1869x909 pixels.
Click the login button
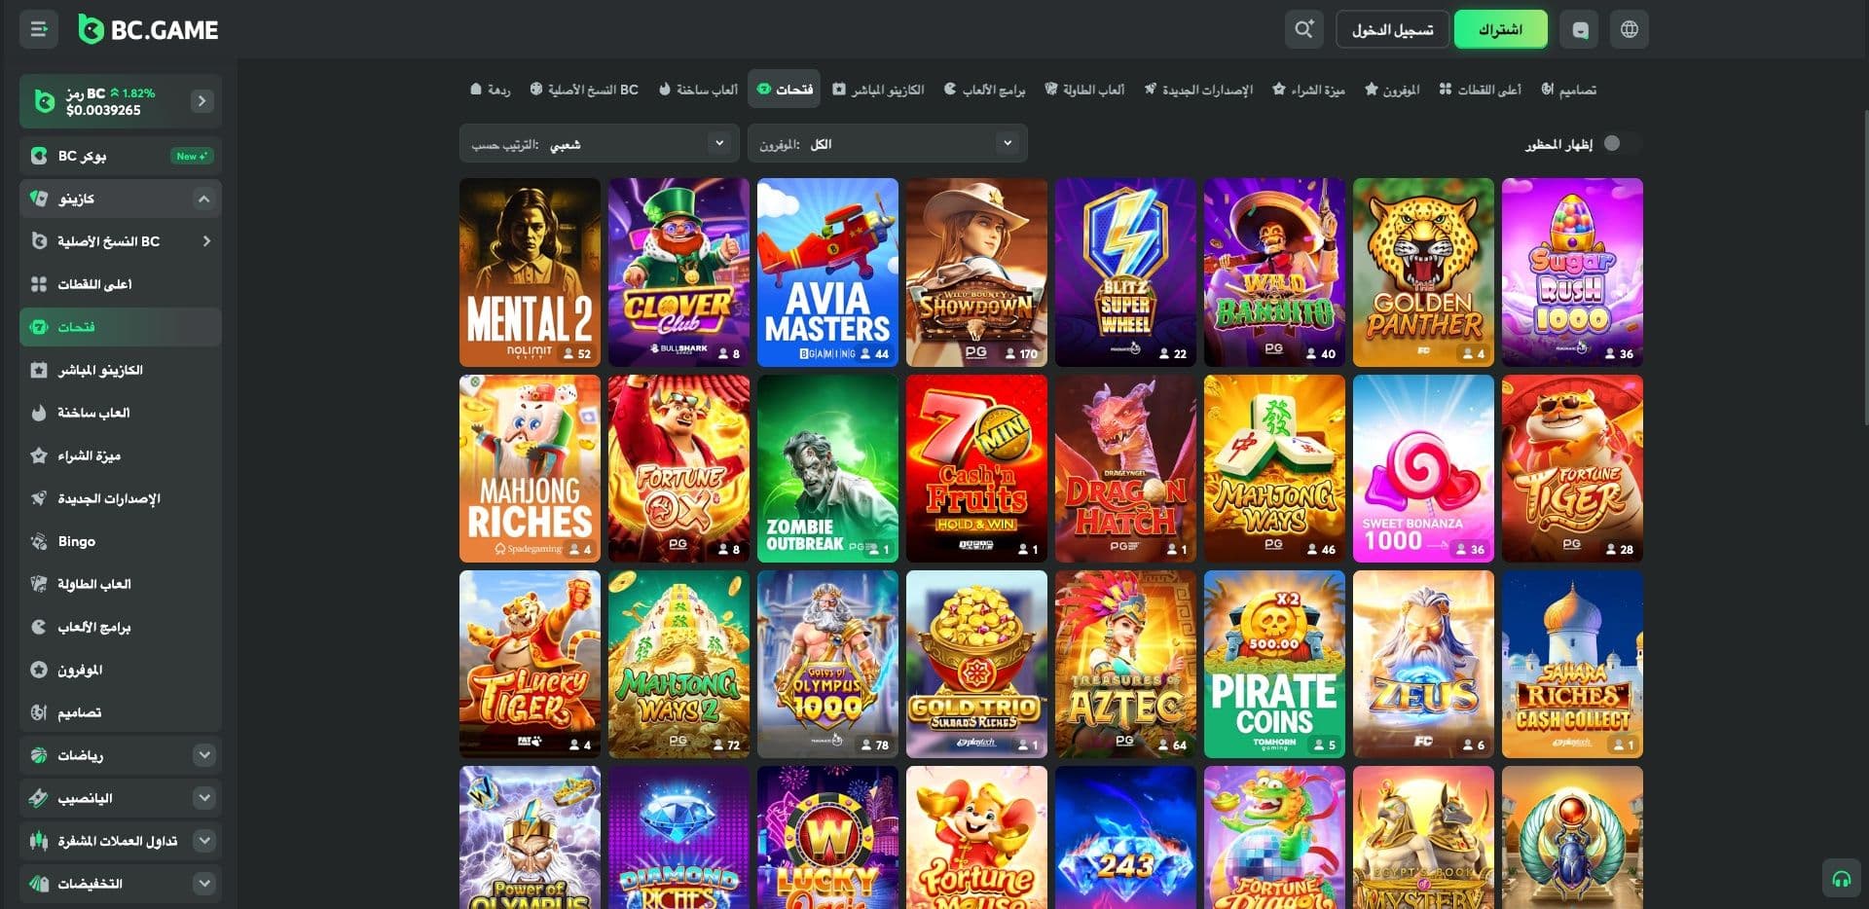[x=1392, y=29]
